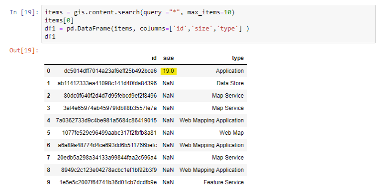Click the 'type' column header
Viewport: 378px width, 190px height.
(238, 58)
